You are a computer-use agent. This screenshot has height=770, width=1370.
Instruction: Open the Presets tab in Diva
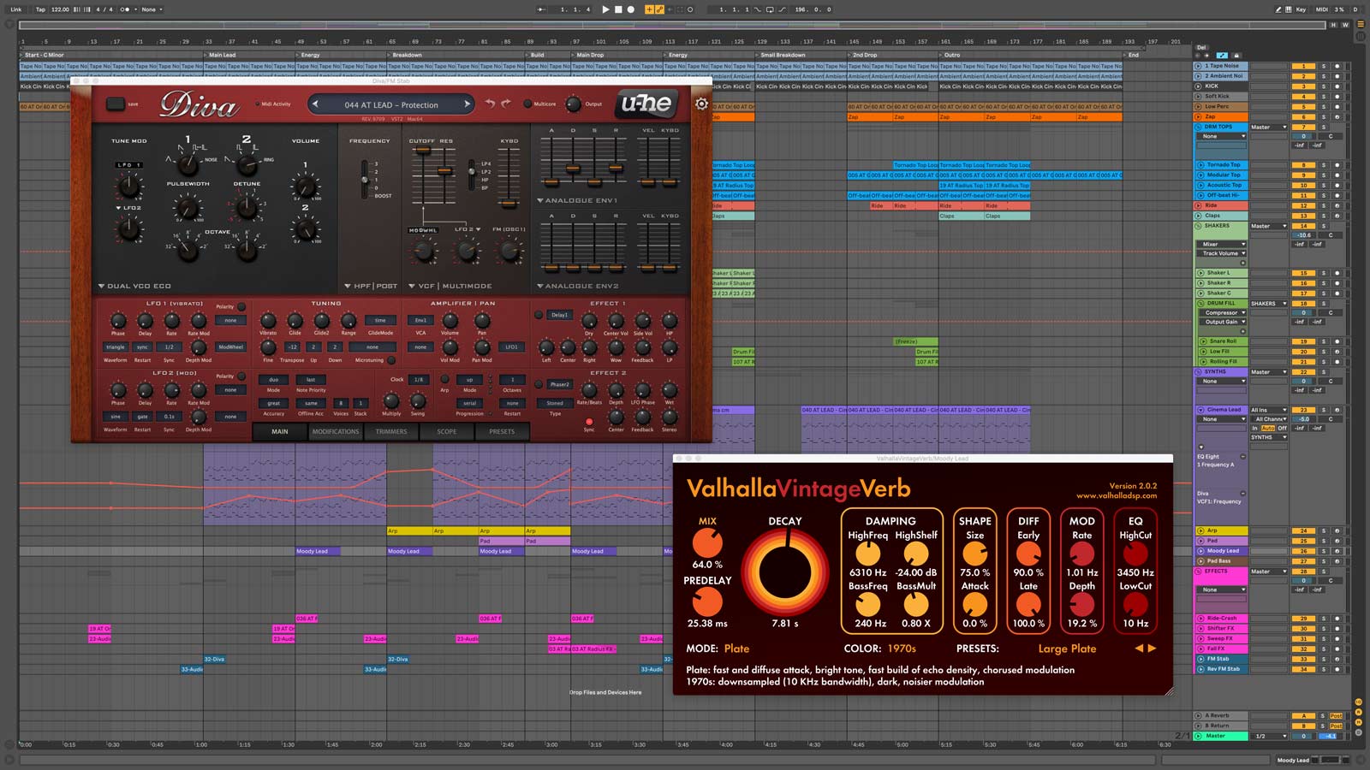pos(502,431)
